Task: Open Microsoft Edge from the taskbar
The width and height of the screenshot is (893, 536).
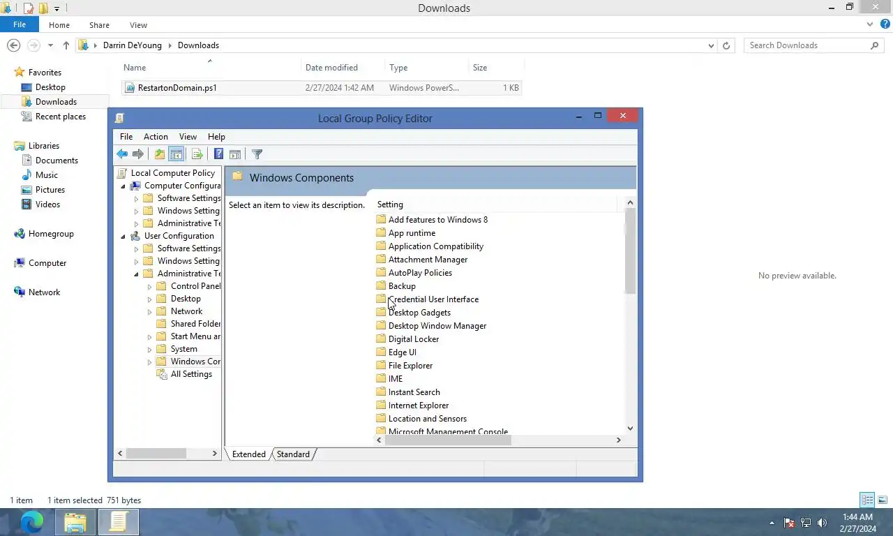Action: [31, 521]
